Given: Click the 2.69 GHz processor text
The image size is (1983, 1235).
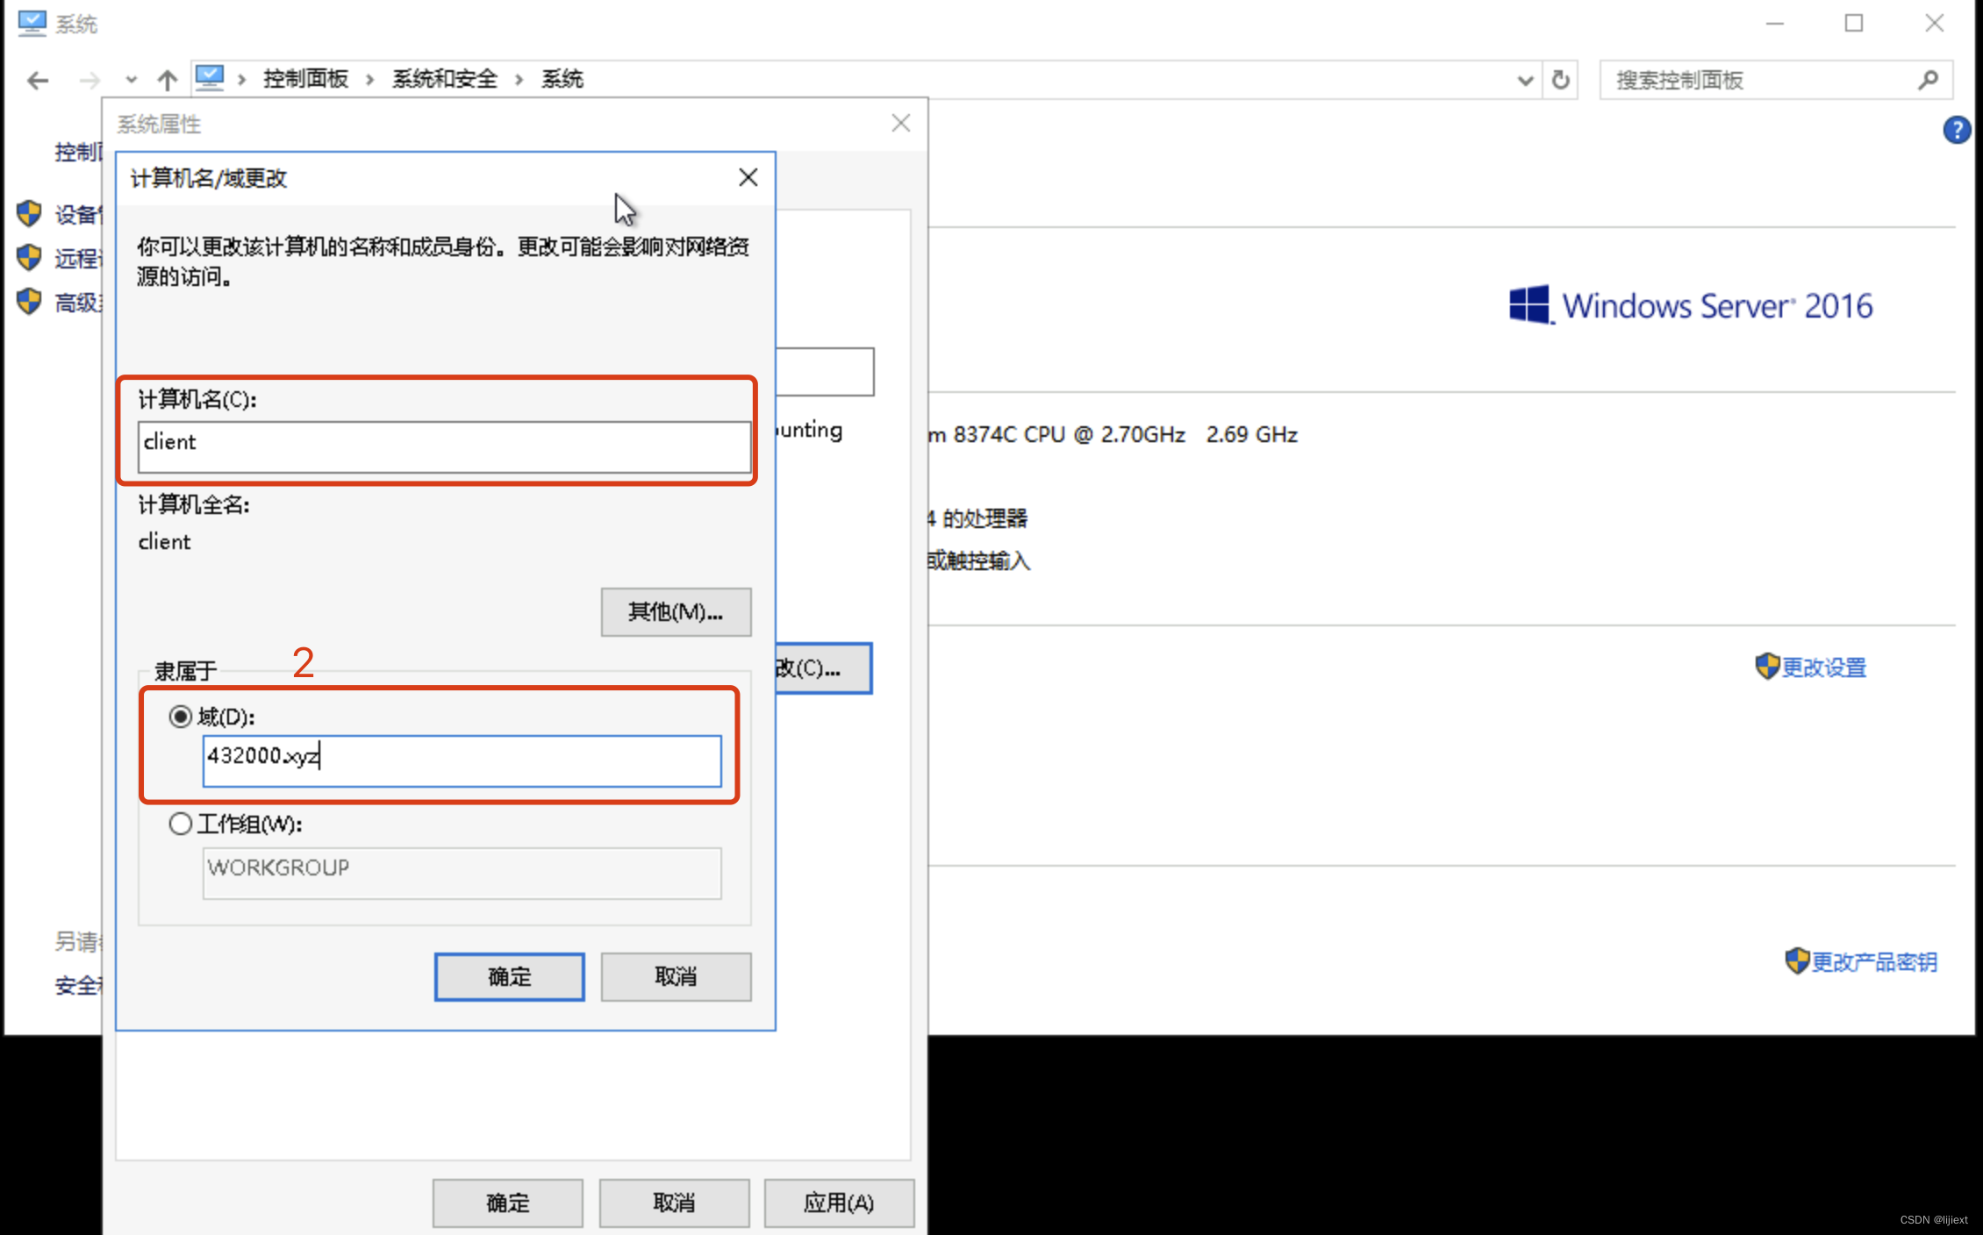Looking at the screenshot, I should [1251, 435].
